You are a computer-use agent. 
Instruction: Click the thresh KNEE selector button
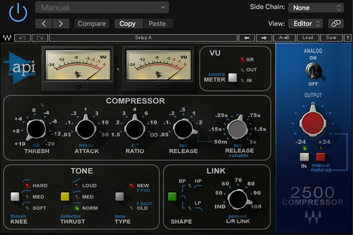click(15, 197)
